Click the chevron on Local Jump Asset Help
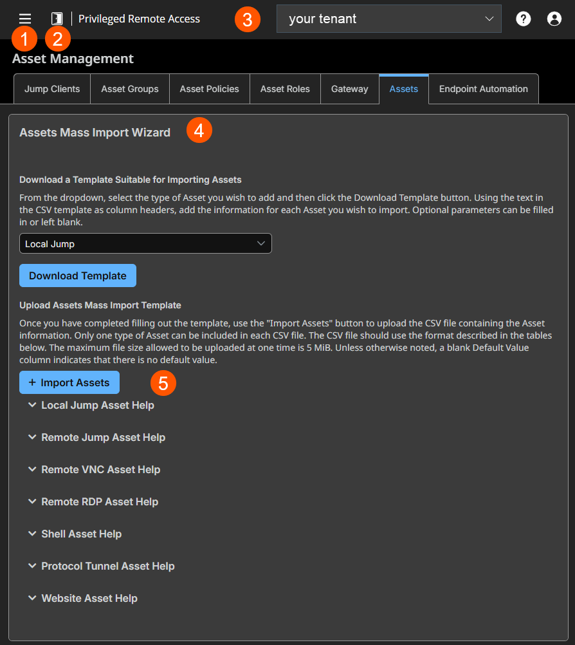Image resolution: width=575 pixels, height=645 pixels. (x=32, y=405)
